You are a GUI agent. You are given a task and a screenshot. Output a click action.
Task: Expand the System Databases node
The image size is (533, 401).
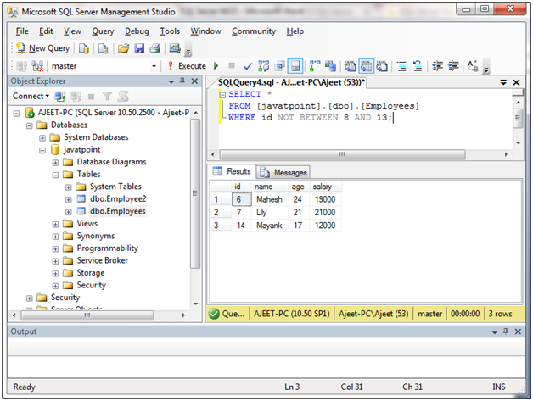[x=42, y=138]
